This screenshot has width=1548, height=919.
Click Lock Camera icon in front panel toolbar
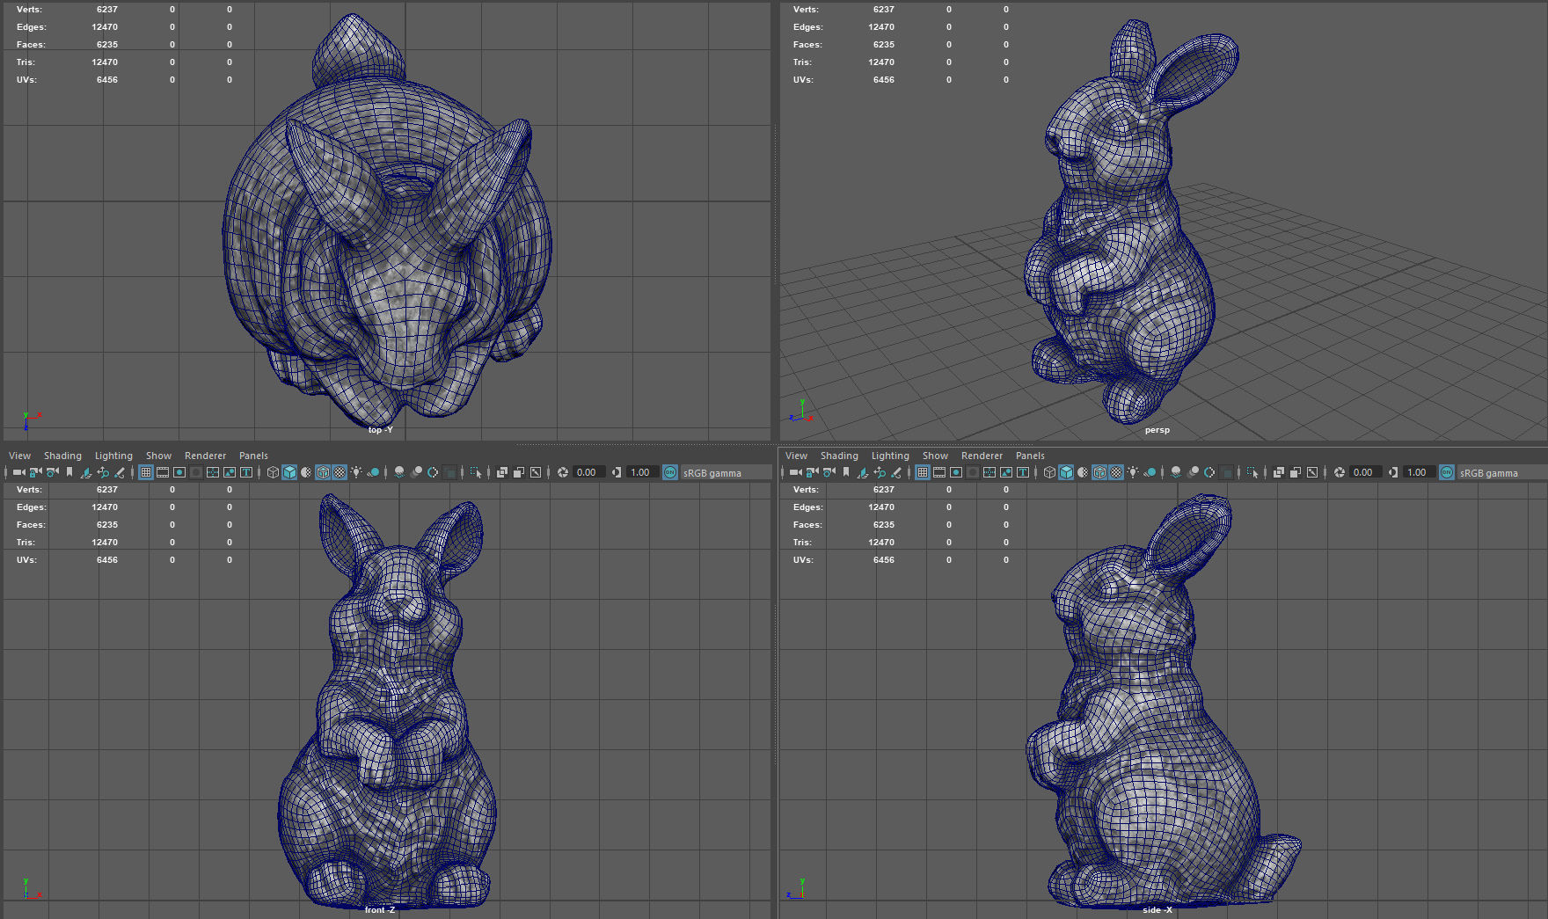point(35,472)
